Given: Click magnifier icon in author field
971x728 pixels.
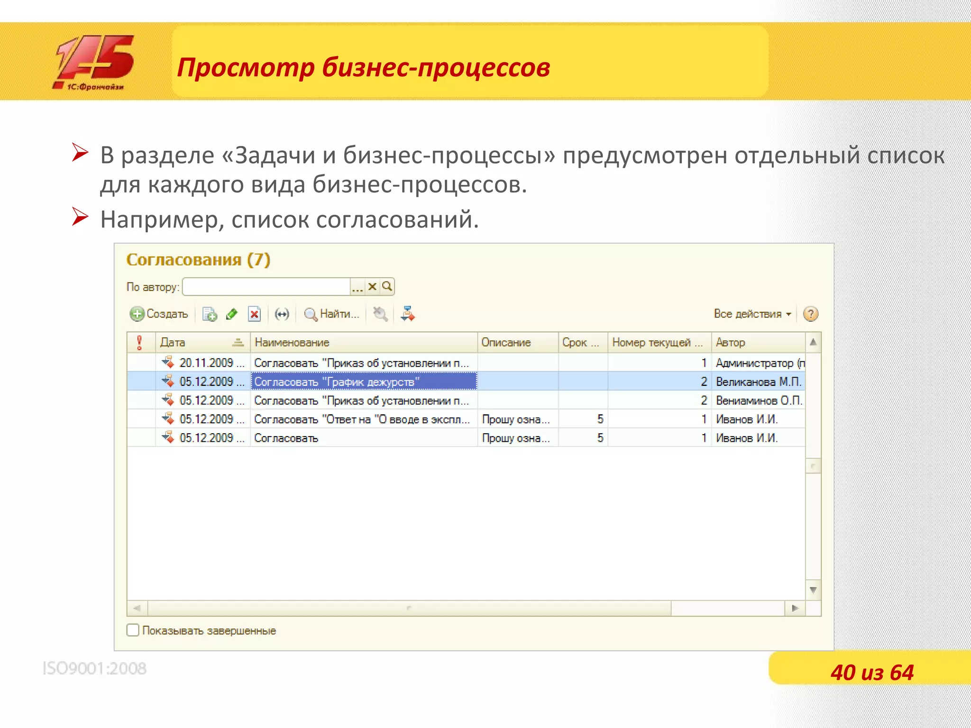Looking at the screenshot, I should (387, 287).
